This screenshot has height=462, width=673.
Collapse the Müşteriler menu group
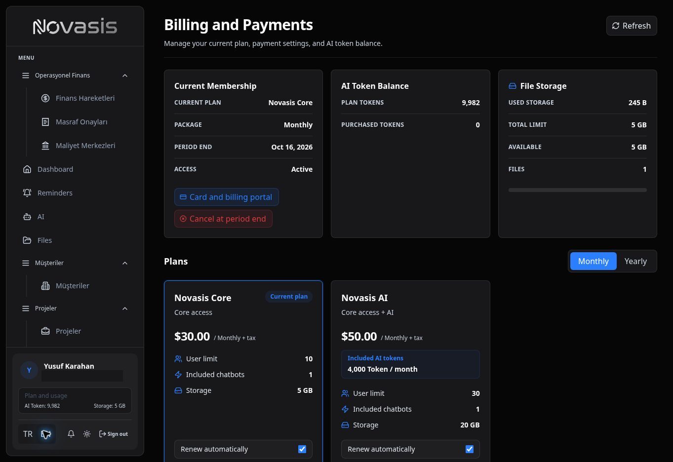75,263
